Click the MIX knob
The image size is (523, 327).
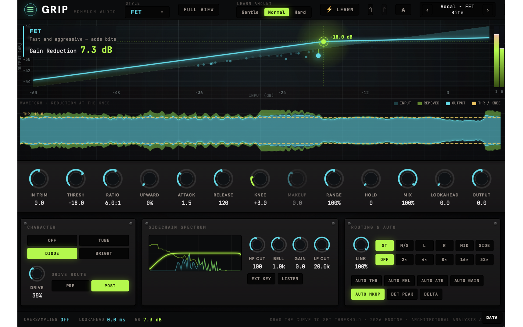click(408, 178)
